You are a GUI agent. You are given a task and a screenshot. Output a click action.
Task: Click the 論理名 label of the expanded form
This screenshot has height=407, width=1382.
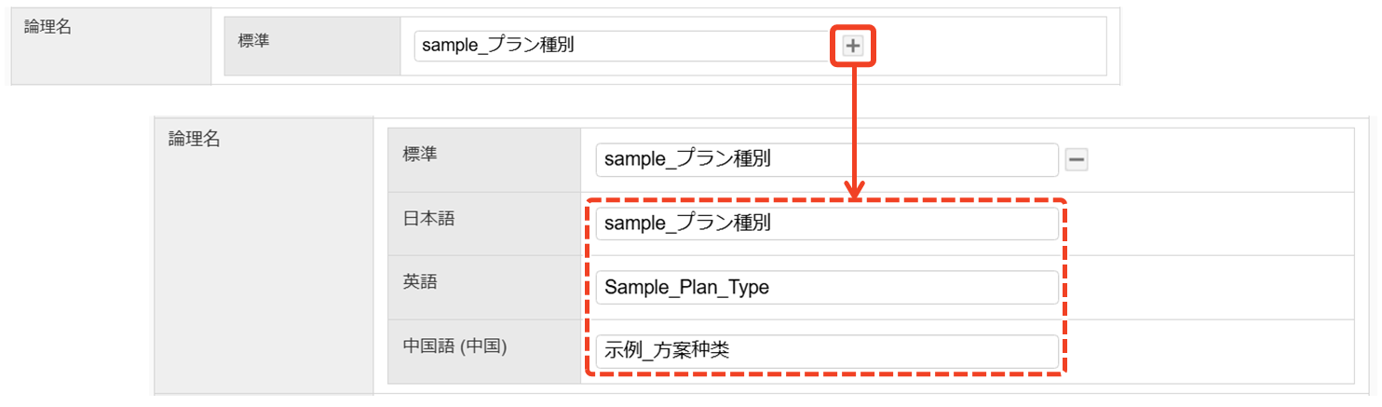194,140
